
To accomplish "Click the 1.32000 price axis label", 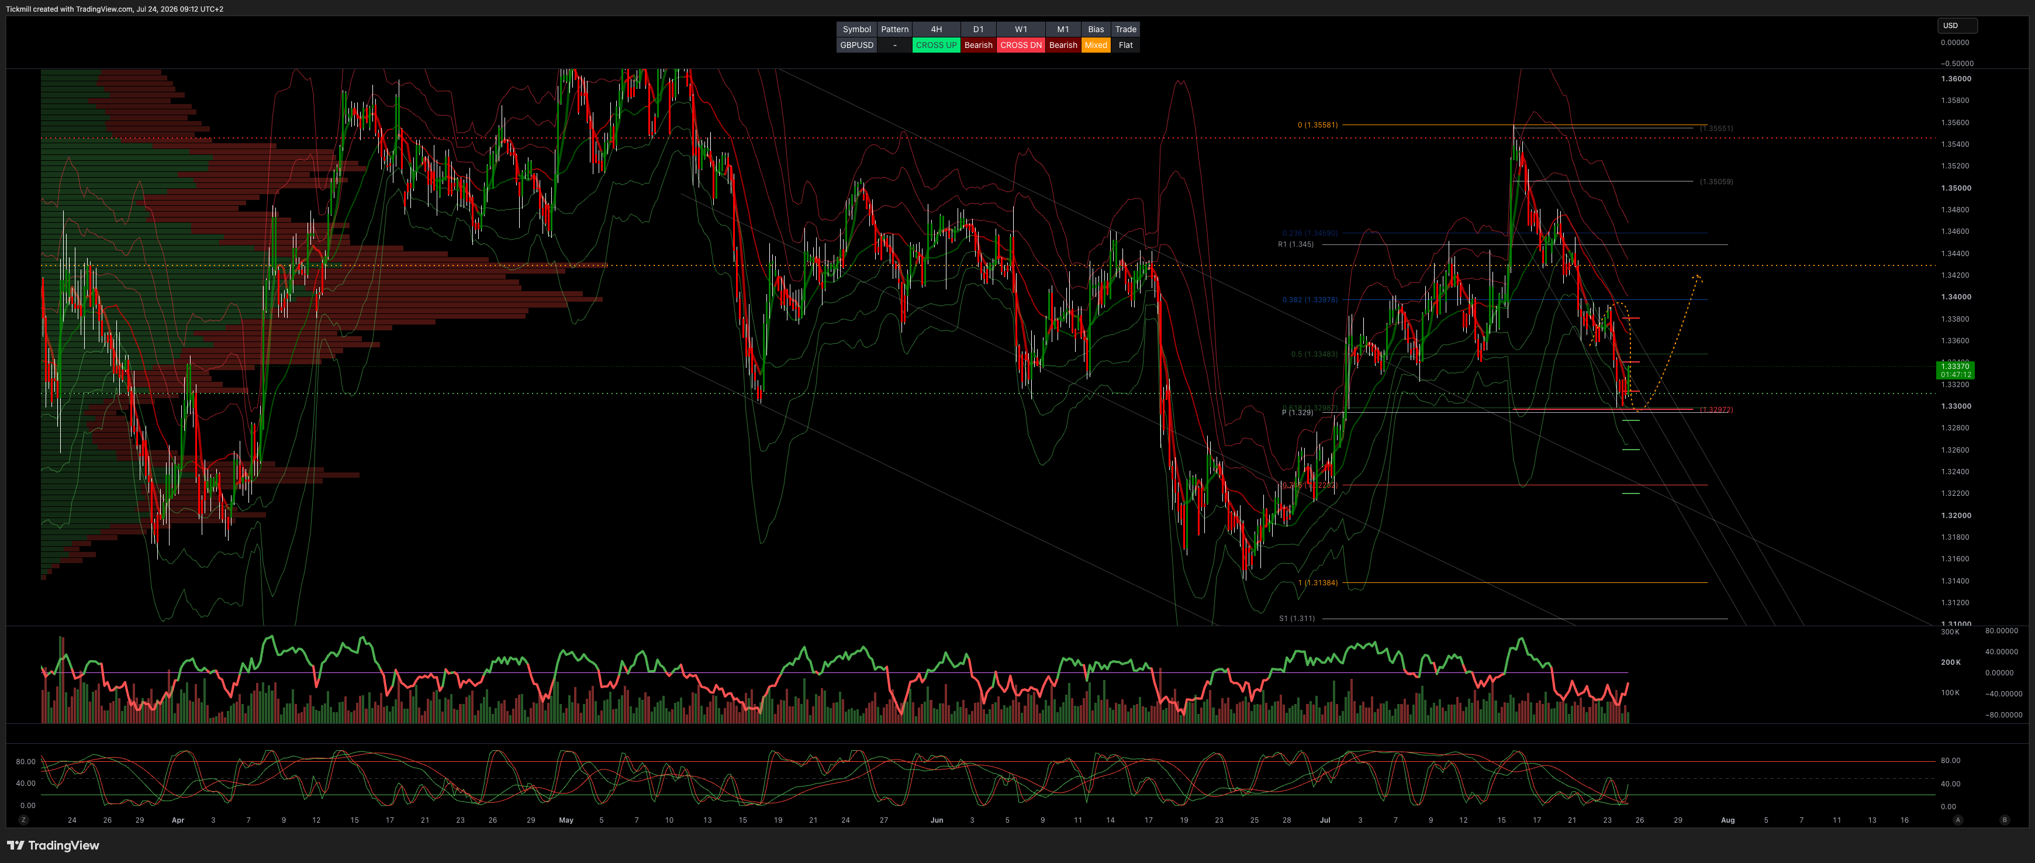I will [1956, 515].
